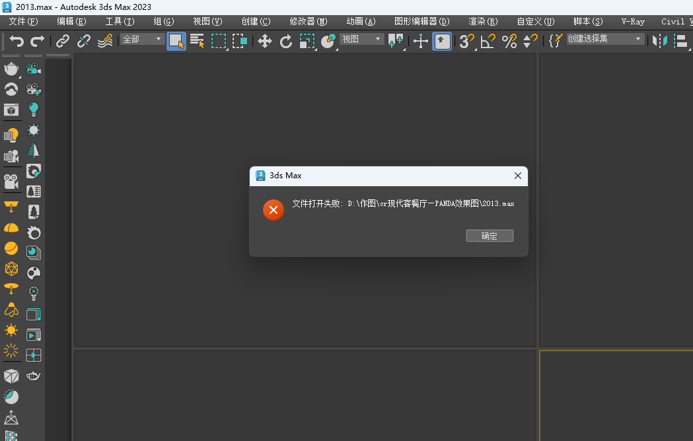This screenshot has height=441, width=693.
Task: Toggle Percent Snap
Action: [x=509, y=41]
